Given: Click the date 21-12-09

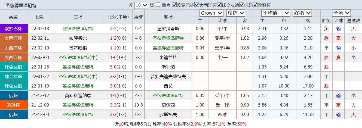Looking at the screenshot, I should pos(40,105).
